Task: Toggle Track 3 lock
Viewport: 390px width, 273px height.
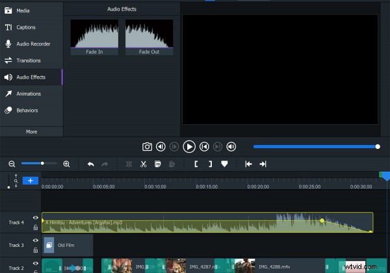Action: point(36,250)
